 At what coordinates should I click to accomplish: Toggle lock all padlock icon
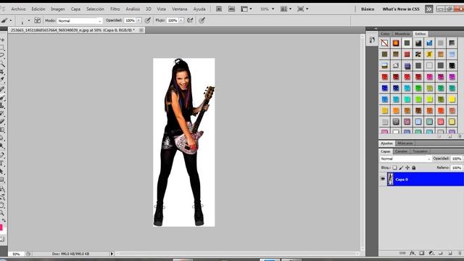point(414,167)
